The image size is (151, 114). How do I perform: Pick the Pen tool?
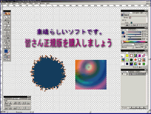(x=5, y=23)
